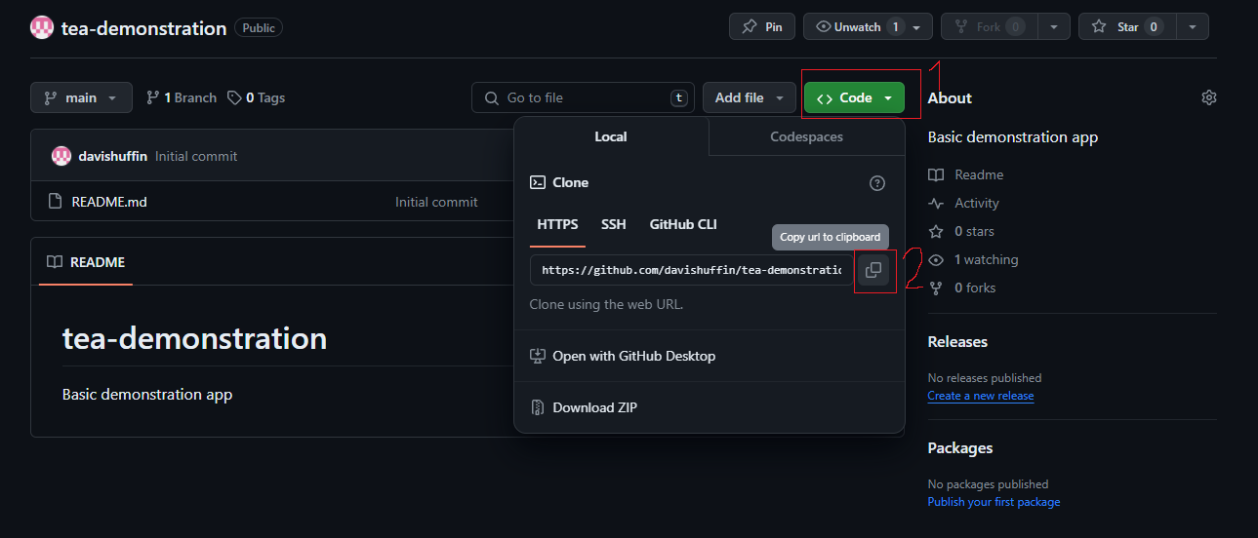Click 1 watching text in About

click(986, 259)
